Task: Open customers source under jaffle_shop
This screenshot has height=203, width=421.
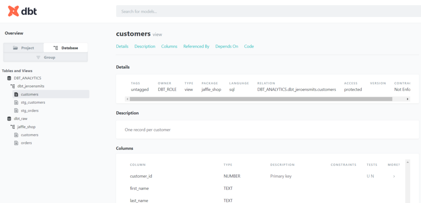Action: point(30,135)
